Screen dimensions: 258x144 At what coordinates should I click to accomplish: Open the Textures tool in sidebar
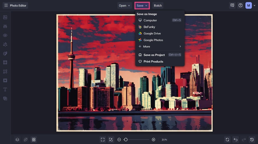[x=5, y=99]
